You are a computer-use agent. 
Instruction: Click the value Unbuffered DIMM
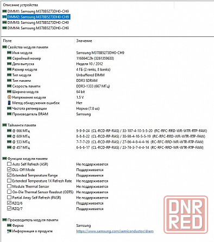(90, 75)
